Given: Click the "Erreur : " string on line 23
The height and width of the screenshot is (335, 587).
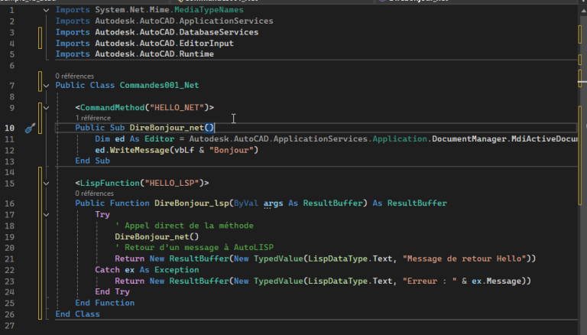Looking at the screenshot, I should coord(430,281).
